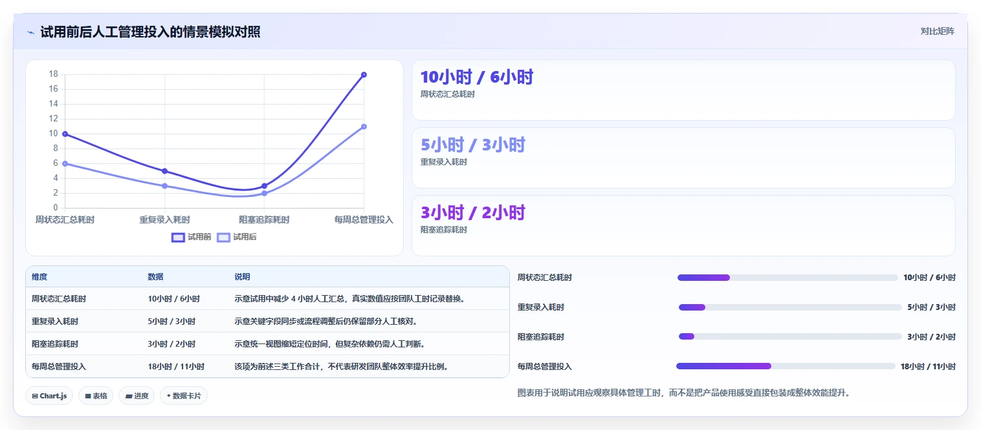This screenshot has height=430, width=981.
Task: Open the 10小时 / 6小时 data card
Action: (x=683, y=90)
